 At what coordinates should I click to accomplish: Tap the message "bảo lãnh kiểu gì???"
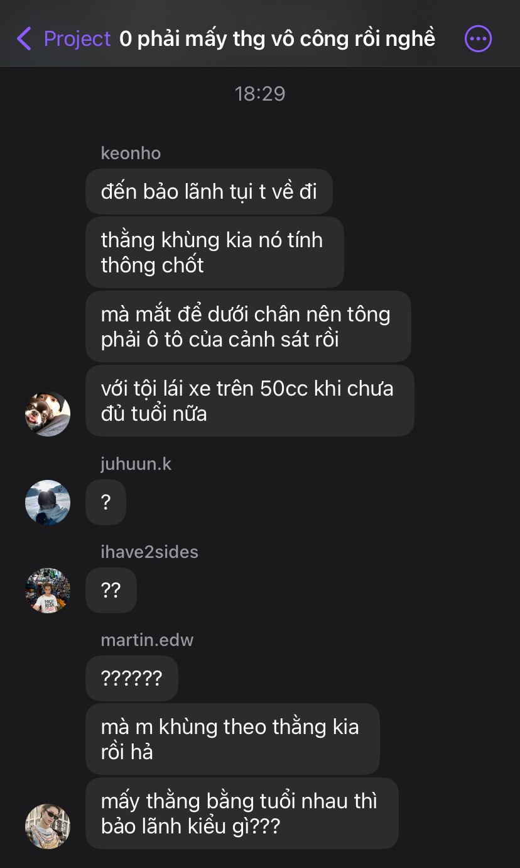[x=242, y=813]
